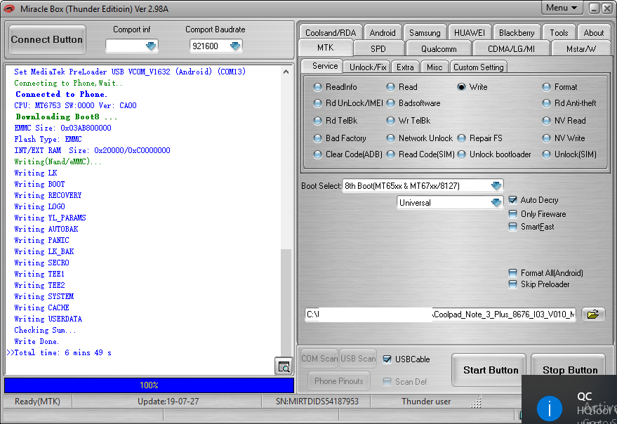The image size is (617, 424).
Task: Switch to the MTK tab
Action: (326, 48)
